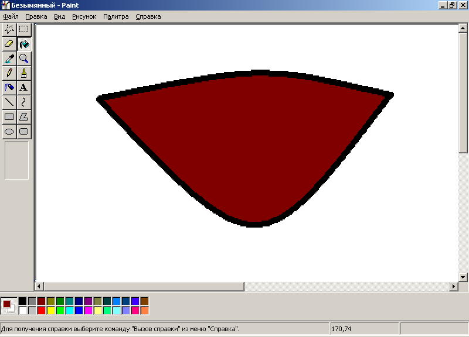
Task: Pick the yellow color swatch
Action: coord(51,311)
